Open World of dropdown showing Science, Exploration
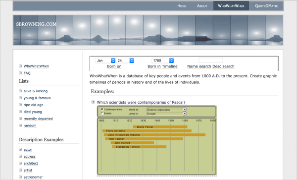Screen dimensions: 297x180 166,110
